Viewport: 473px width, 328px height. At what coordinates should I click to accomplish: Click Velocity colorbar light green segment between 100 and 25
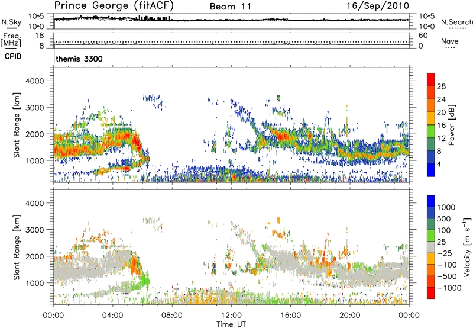click(431, 236)
